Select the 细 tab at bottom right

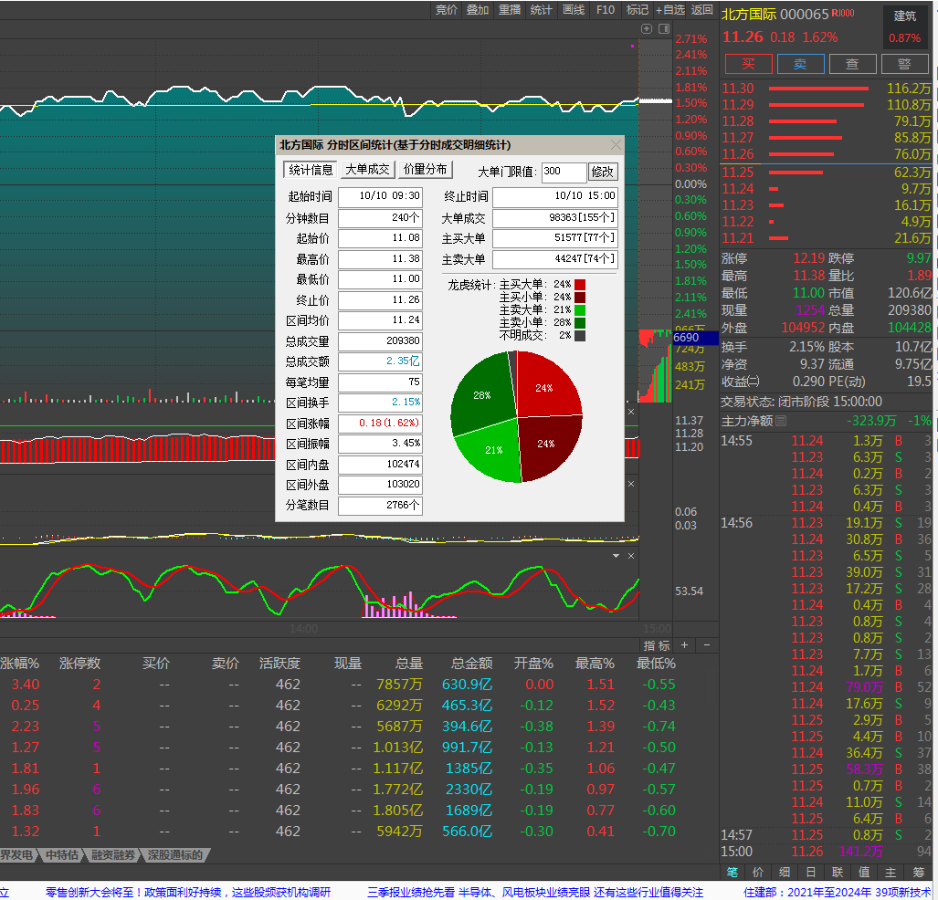click(x=785, y=872)
